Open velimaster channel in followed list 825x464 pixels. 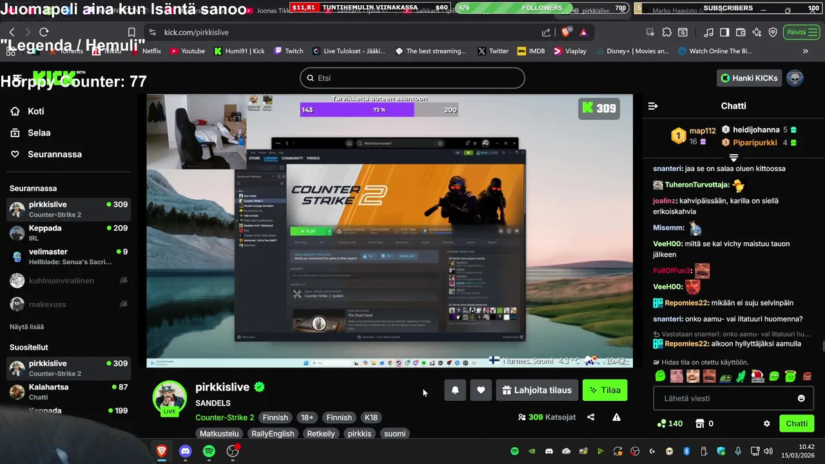click(69, 256)
